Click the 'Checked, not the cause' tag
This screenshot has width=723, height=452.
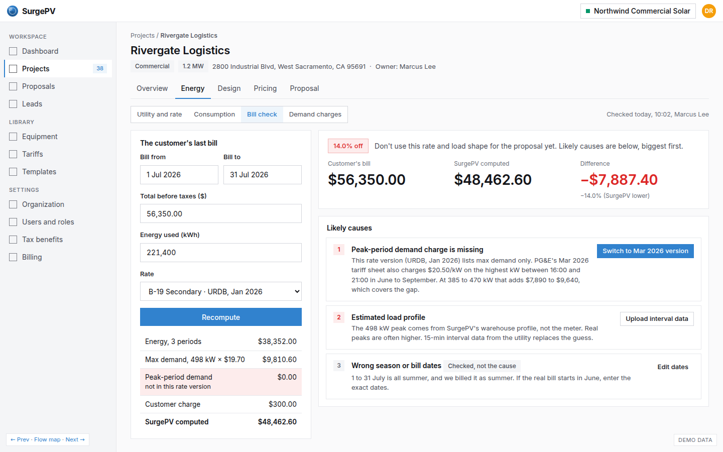click(482, 366)
